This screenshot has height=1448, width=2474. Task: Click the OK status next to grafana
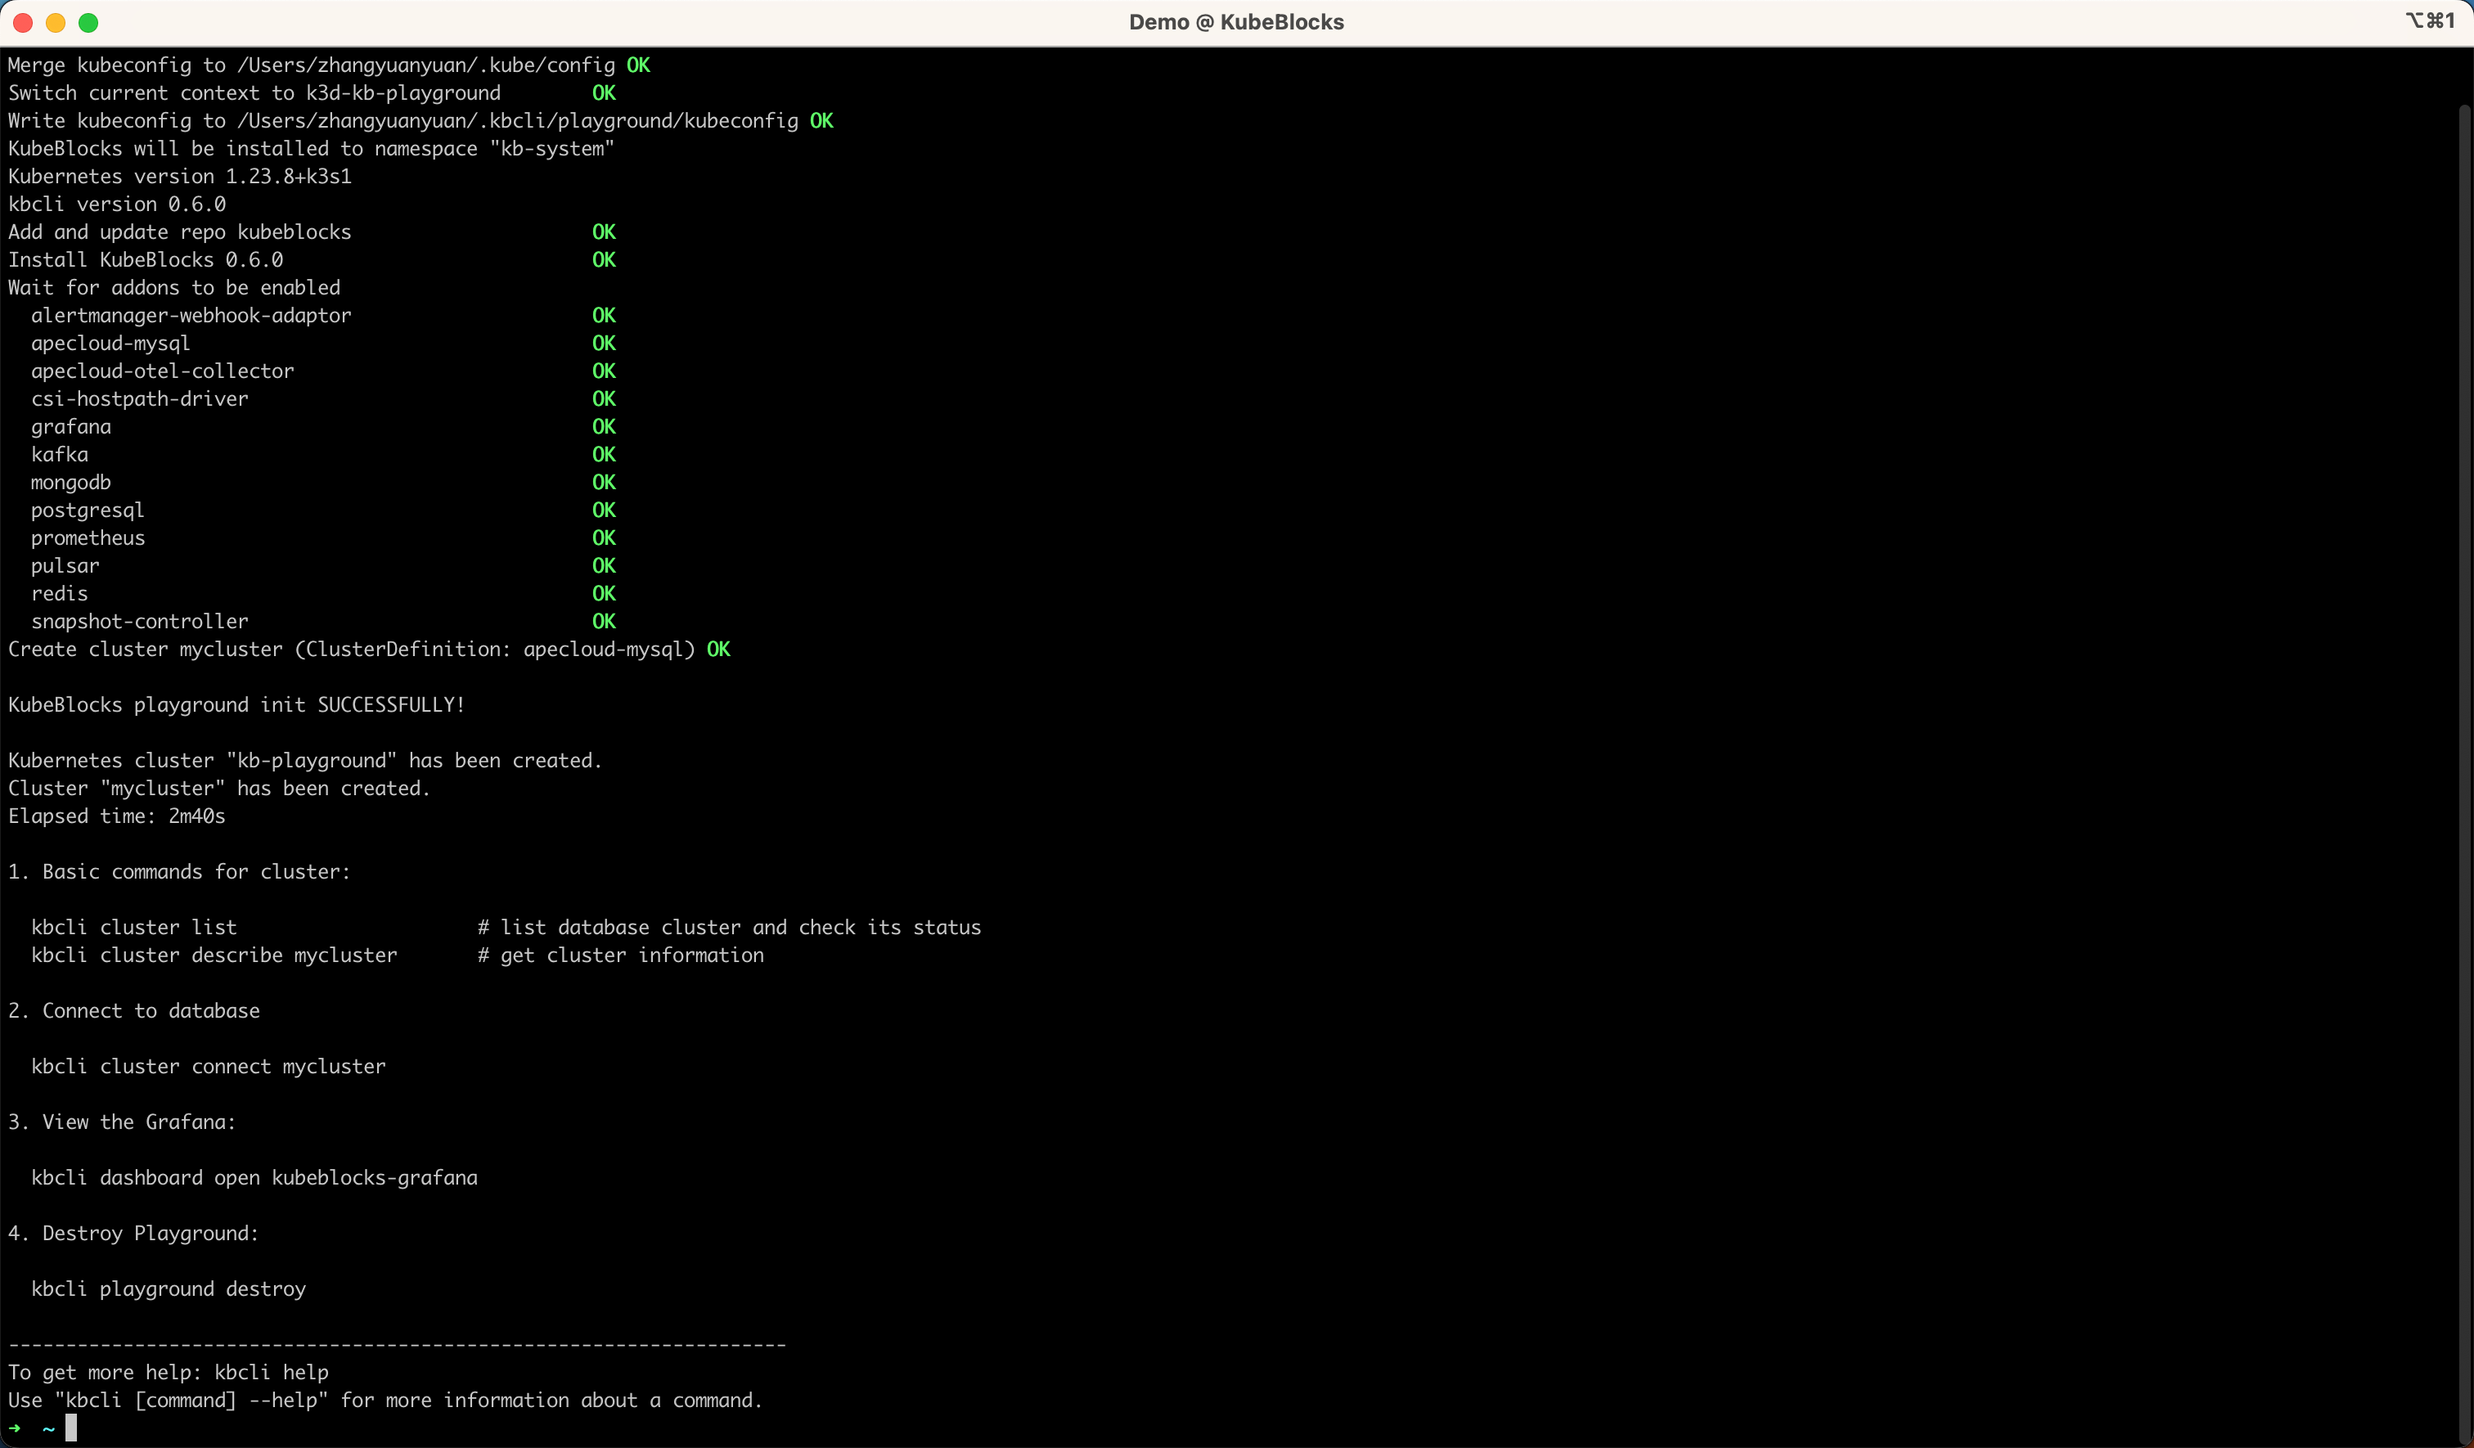point(604,427)
